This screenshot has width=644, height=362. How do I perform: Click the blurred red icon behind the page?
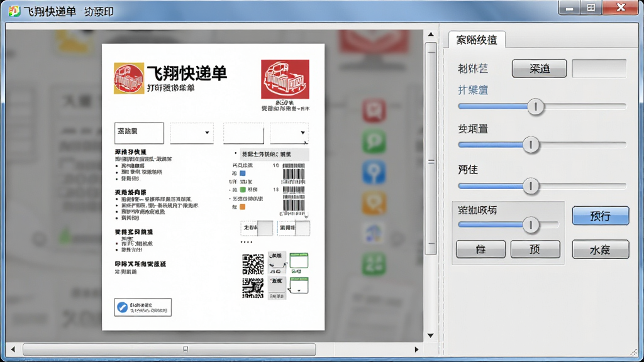[374, 111]
